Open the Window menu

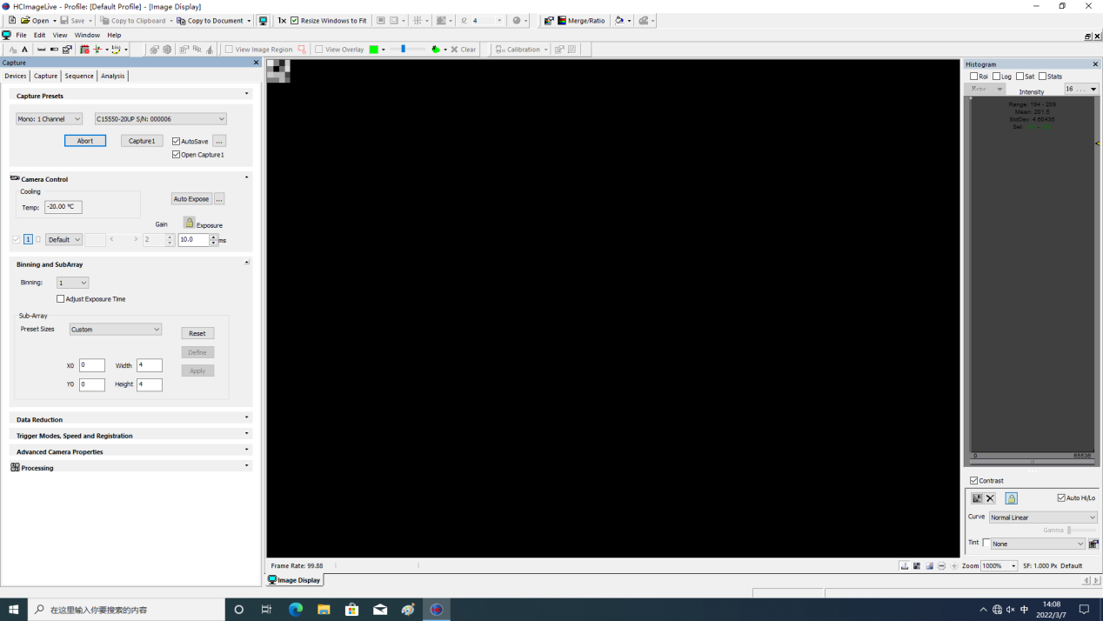[86, 36]
